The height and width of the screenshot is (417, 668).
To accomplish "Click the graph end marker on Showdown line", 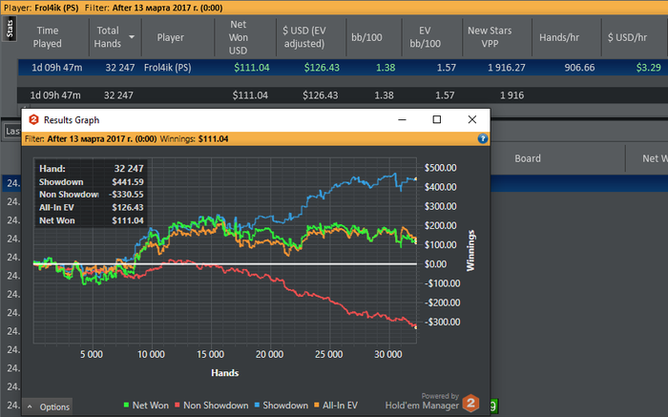I will click(x=416, y=178).
